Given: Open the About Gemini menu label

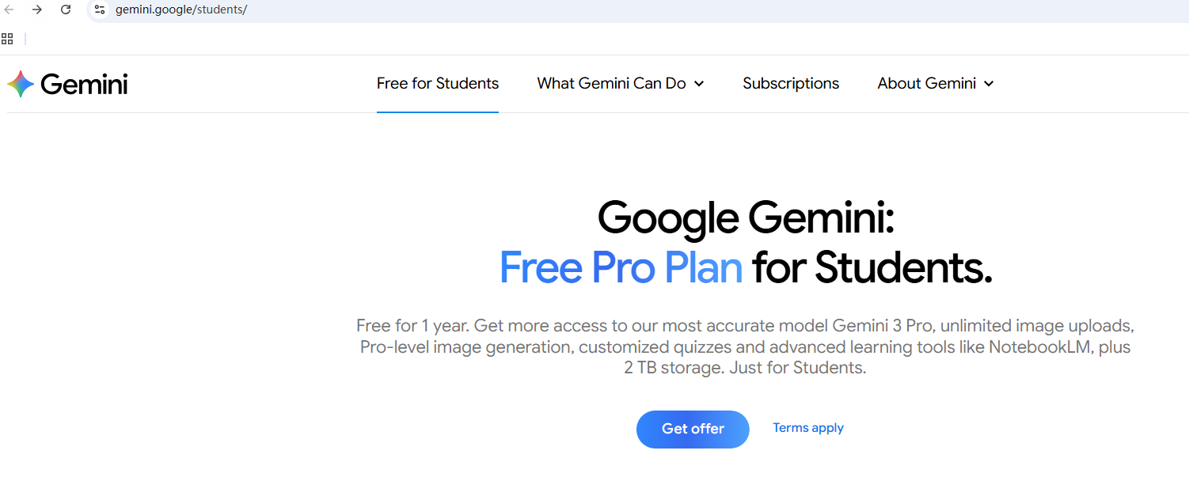Looking at the screenshot, I should [926, 84].
